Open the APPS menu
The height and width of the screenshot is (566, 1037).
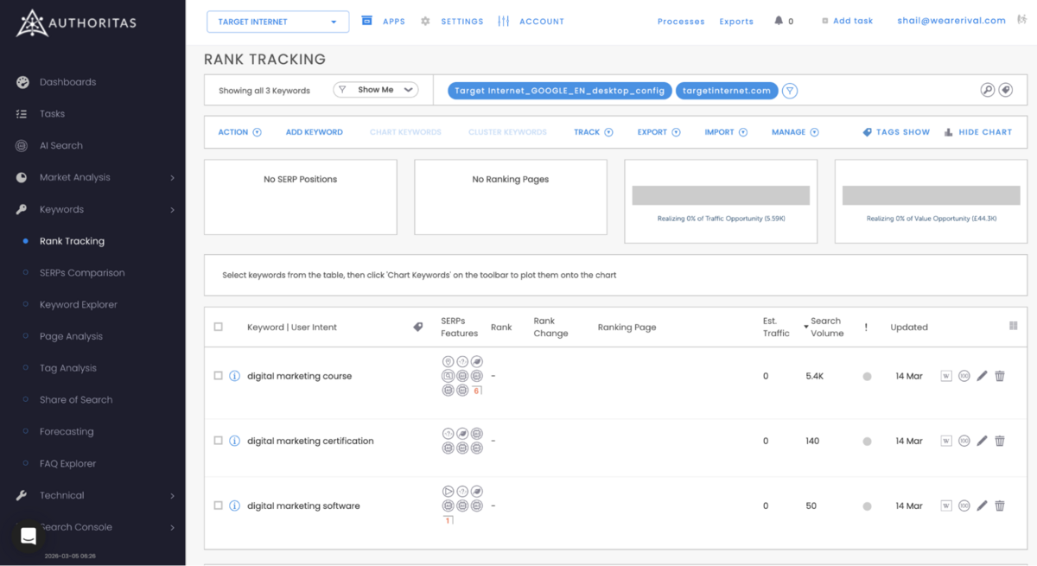click(384, 22)
